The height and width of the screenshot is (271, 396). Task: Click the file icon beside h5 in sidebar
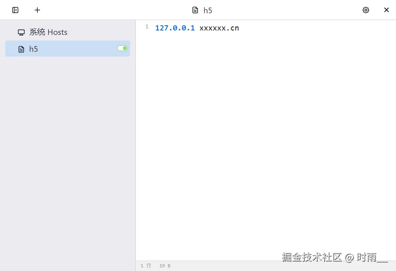(x=21, y=49)
